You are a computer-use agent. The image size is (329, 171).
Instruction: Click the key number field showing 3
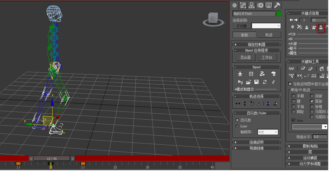[304, 20]
